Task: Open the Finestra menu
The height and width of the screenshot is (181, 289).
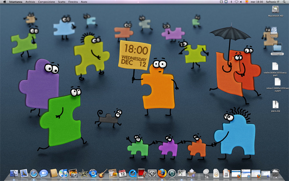Action: (73, 2)
